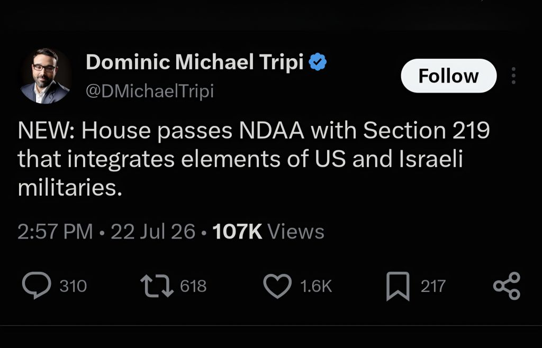Open the @DMichaelTripi handle link
Screen dimensions: 542x348
click(150, 91)
